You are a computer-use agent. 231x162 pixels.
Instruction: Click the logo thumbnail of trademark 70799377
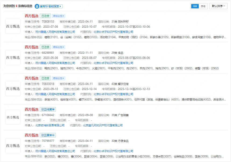(x=13, y=146)
